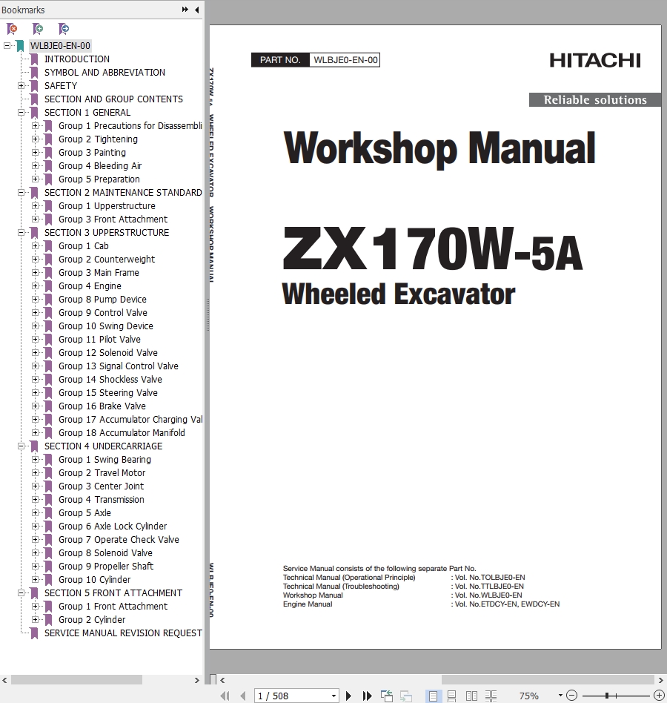Select Group 6 Axle Lock Cylinder bookmark
667x703 pixels.
coord(113,527)
